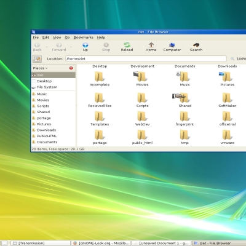Select the Music folder icon in file view
This screenshot has height=246, width=246.
pos(183,77)
